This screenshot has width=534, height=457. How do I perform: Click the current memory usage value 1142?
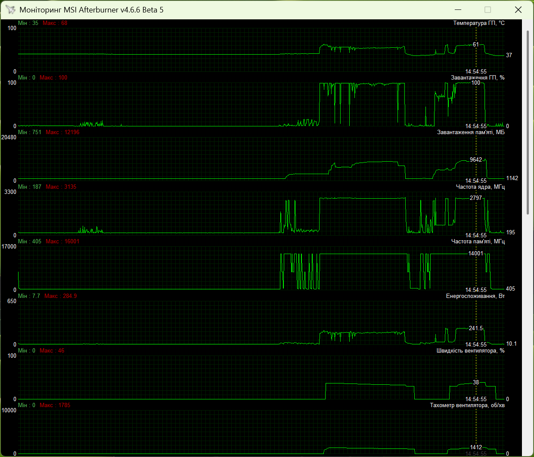tap(512, 178)
